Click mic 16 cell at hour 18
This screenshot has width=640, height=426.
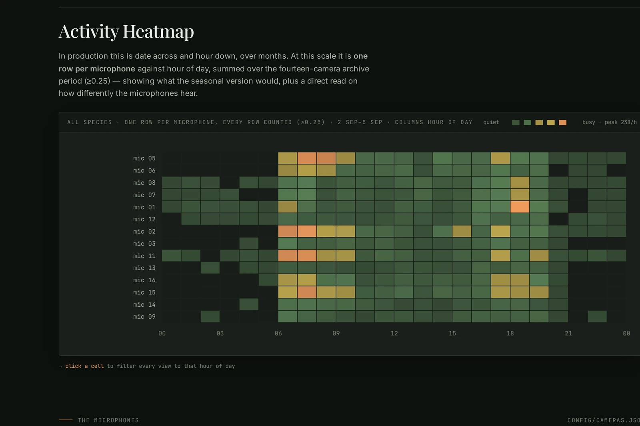pos(520,280)
